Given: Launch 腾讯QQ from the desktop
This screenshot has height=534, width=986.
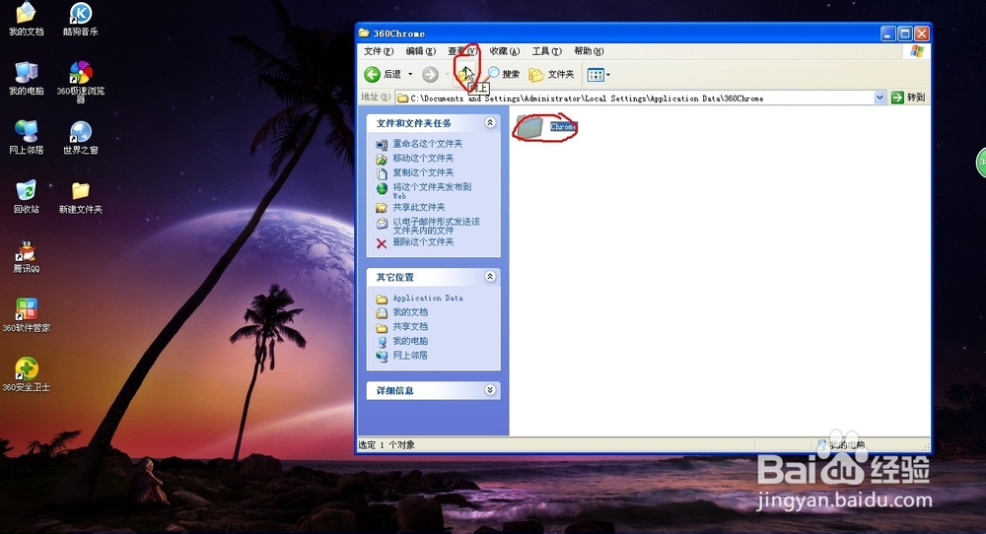Looking at the screenshot, I should point(26,256).
